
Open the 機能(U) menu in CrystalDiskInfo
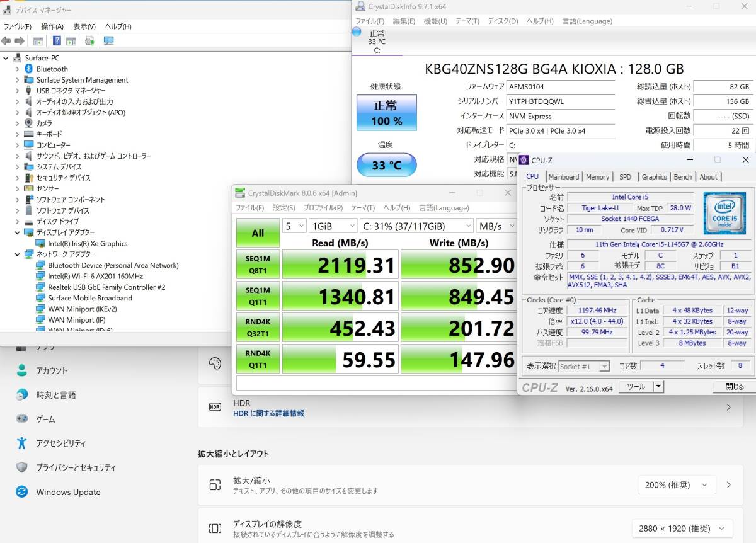coord(435,21)
